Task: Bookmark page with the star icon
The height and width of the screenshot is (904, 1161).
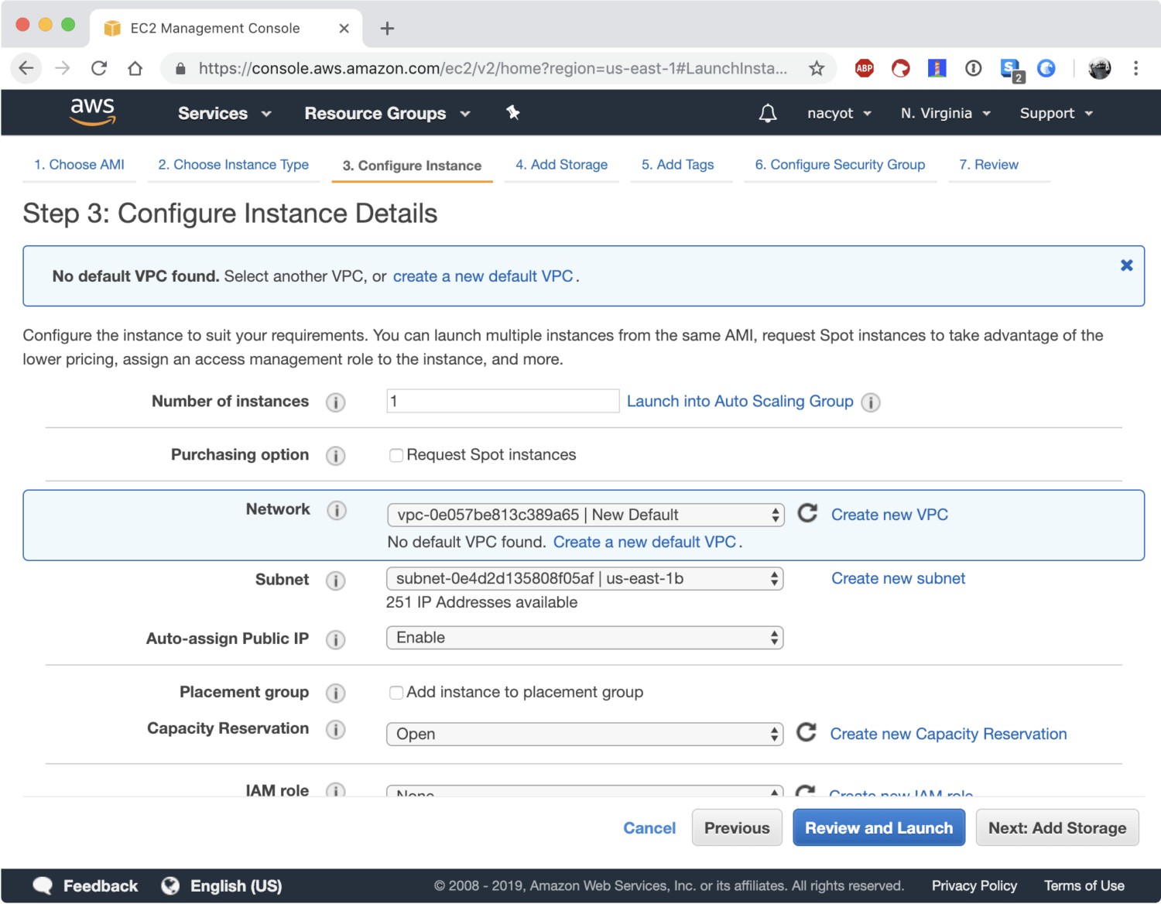Action: pyautogui.click(x=817, y=68)
